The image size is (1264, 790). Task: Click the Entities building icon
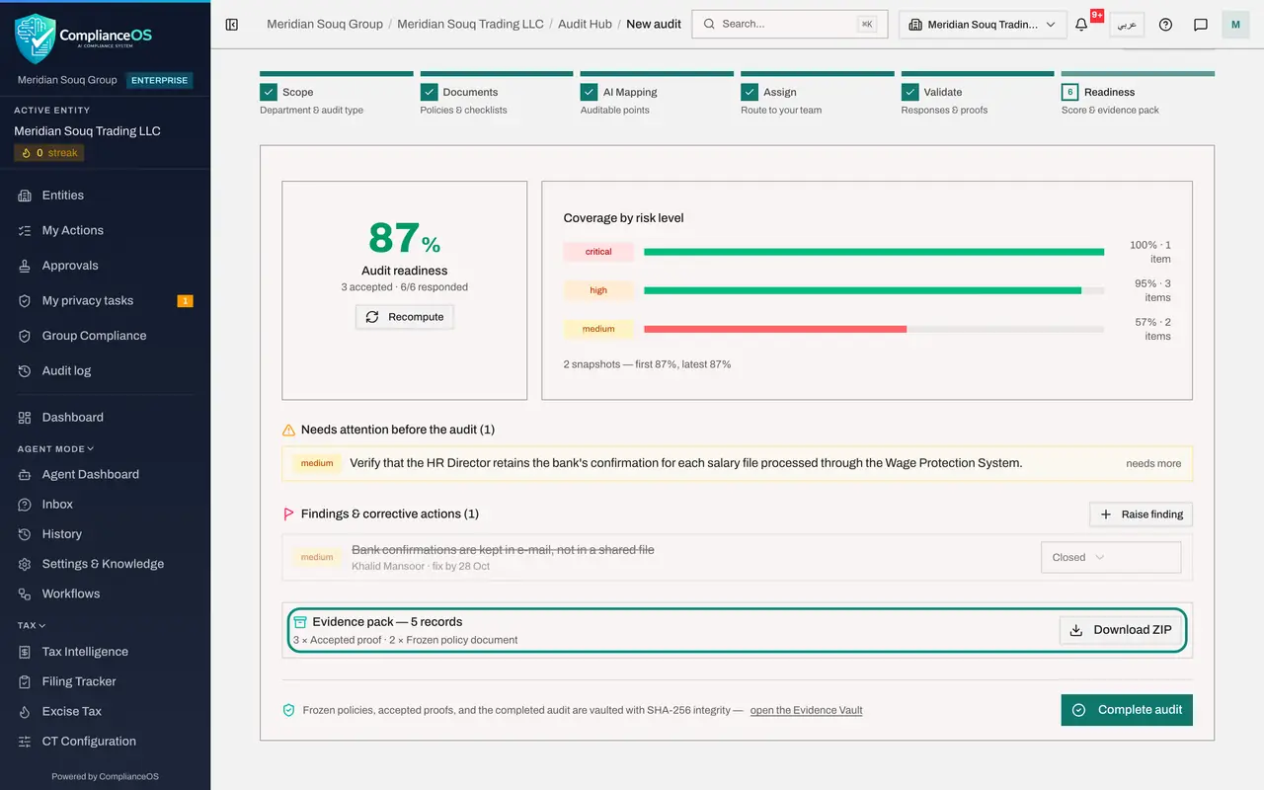pos(25,196)
